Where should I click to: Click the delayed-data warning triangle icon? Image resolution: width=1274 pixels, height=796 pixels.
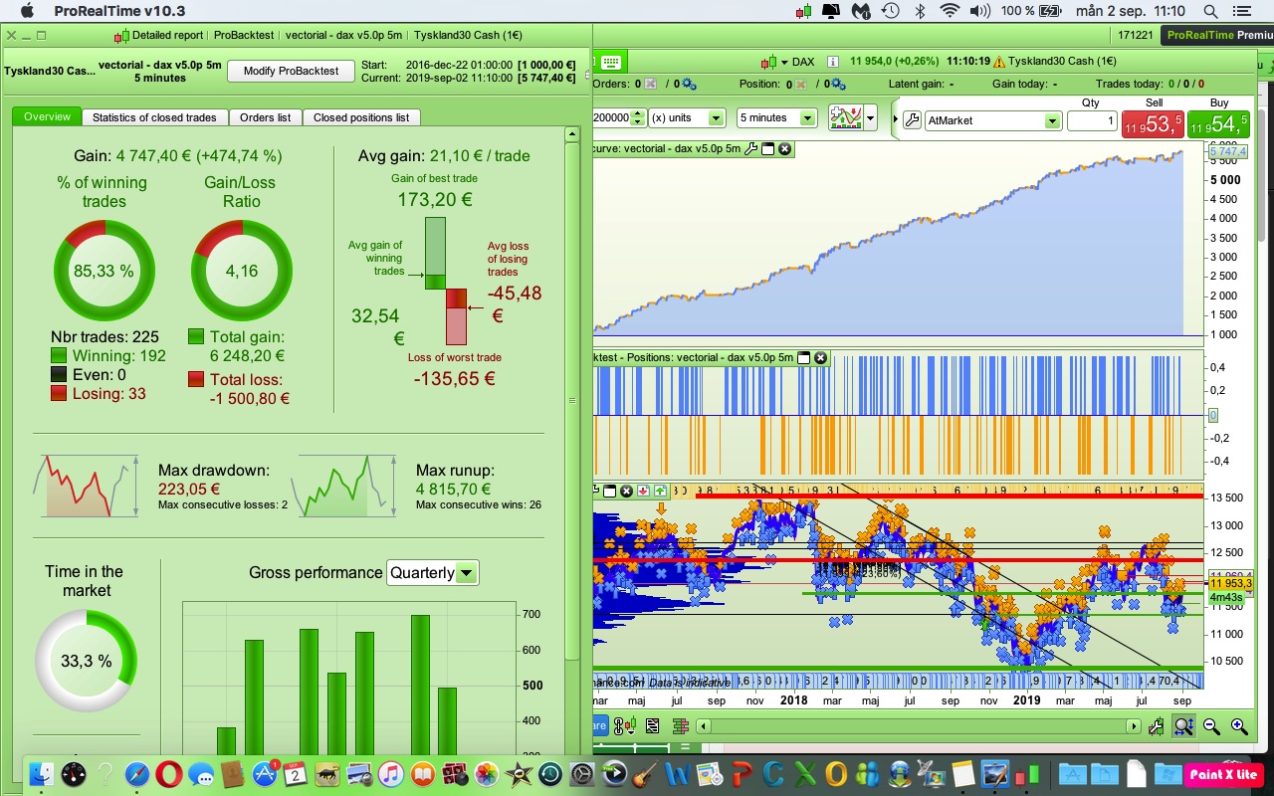[x=998, y=62]
